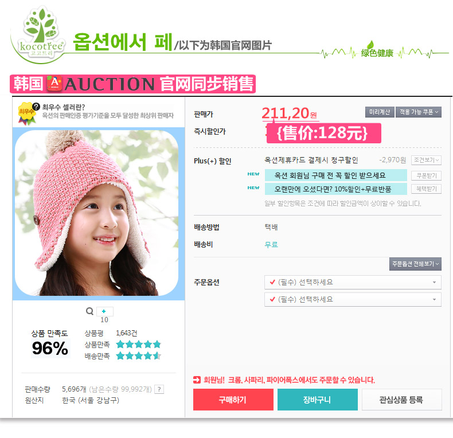This screenshot has height=438, width=453.
Task: Click the red arrow icon before 회원님
Action: [x=197, y=380]
